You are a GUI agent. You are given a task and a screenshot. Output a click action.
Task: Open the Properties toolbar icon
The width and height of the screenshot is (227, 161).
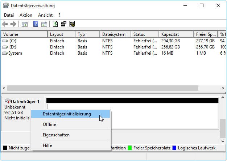tap(63, 24)
